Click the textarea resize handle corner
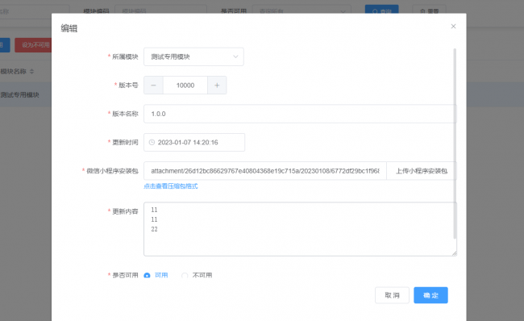The width and height of the screenshot is (524, 321). tap(454, 254)
